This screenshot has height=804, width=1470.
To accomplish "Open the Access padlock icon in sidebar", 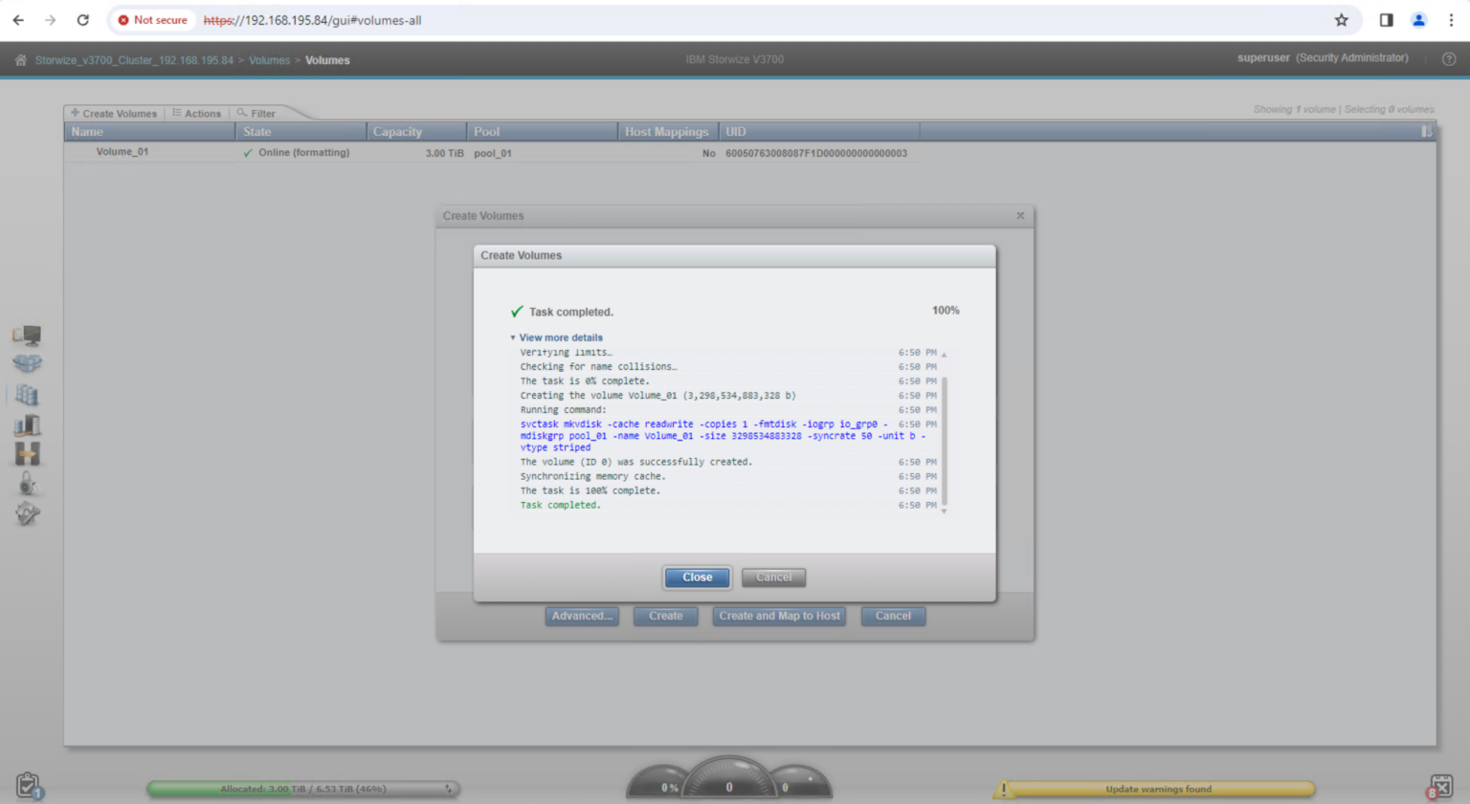I will 27,484.
